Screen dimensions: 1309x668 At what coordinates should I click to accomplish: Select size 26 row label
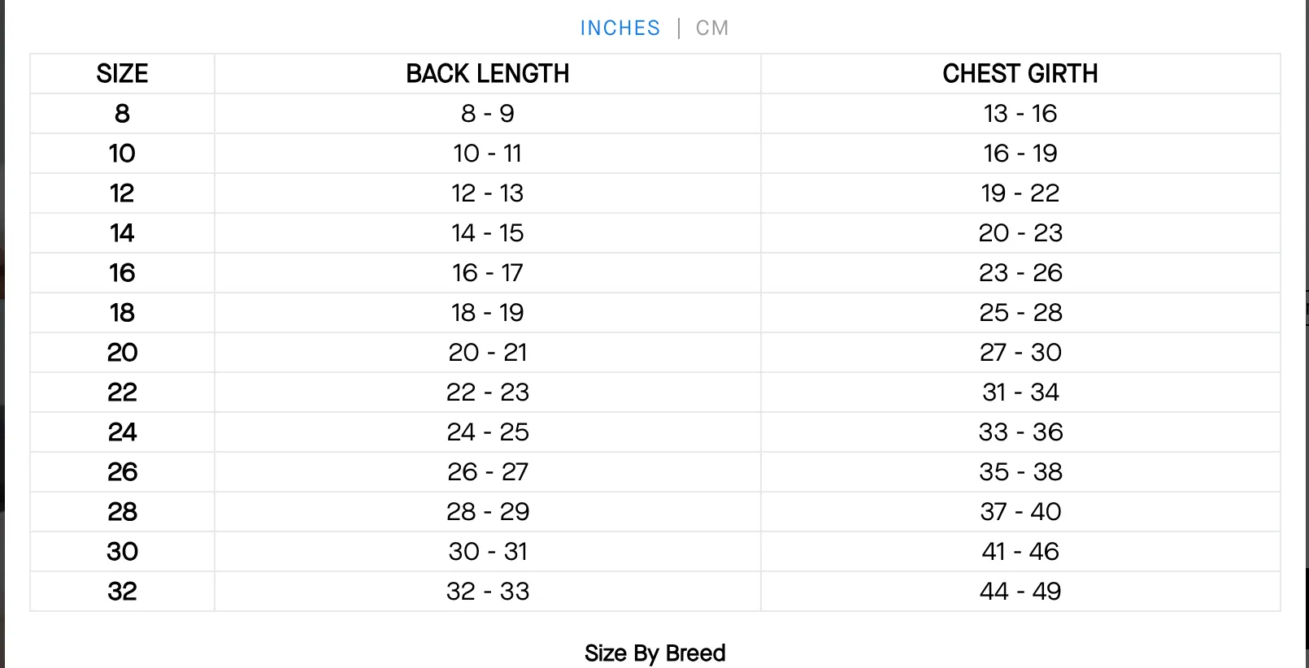click(x=123, y=472)
